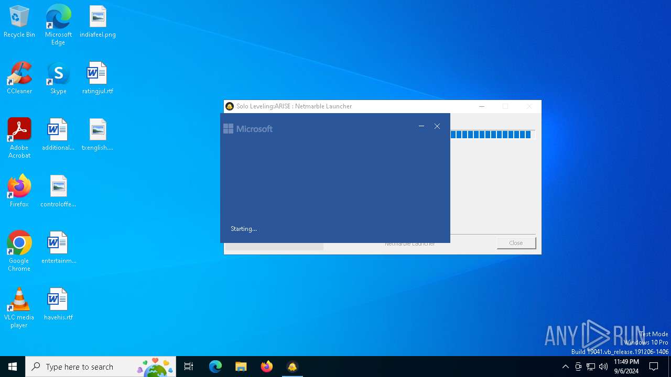The width and height of the screenshot is (671, 377).
Task: Launch Microsoft Edge from the desktop
Action: tap(58, 25)
